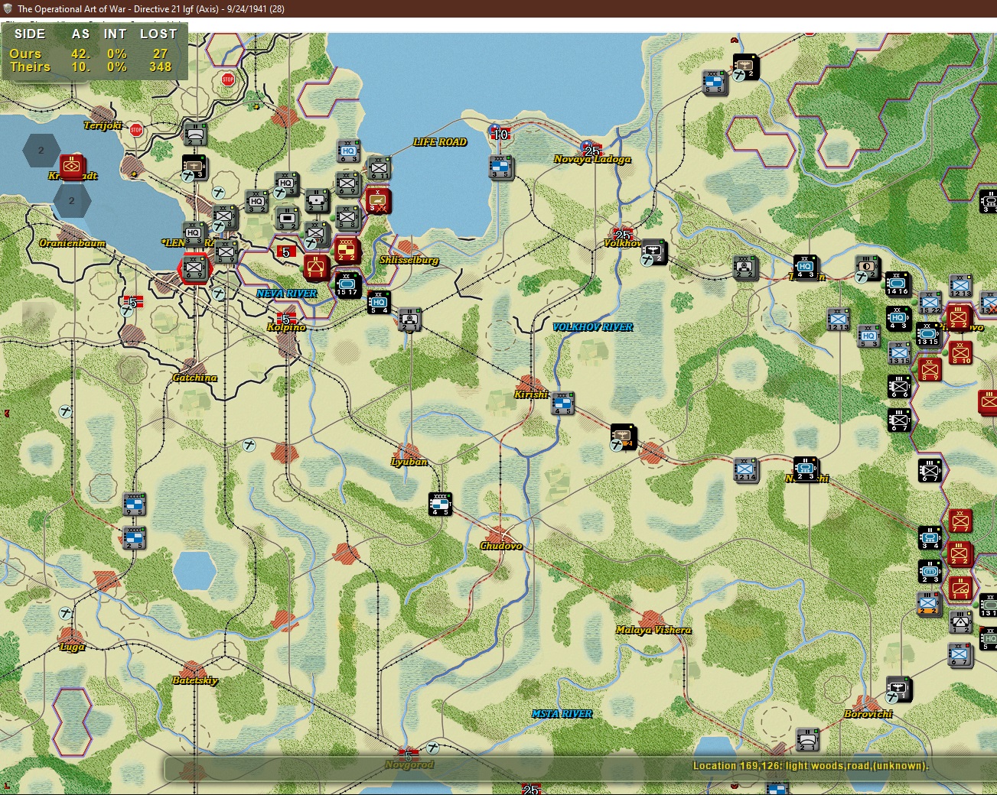The image size is (997, 795).
Task: Select the 15-22 infantry division counter
Action: point(930,301)
